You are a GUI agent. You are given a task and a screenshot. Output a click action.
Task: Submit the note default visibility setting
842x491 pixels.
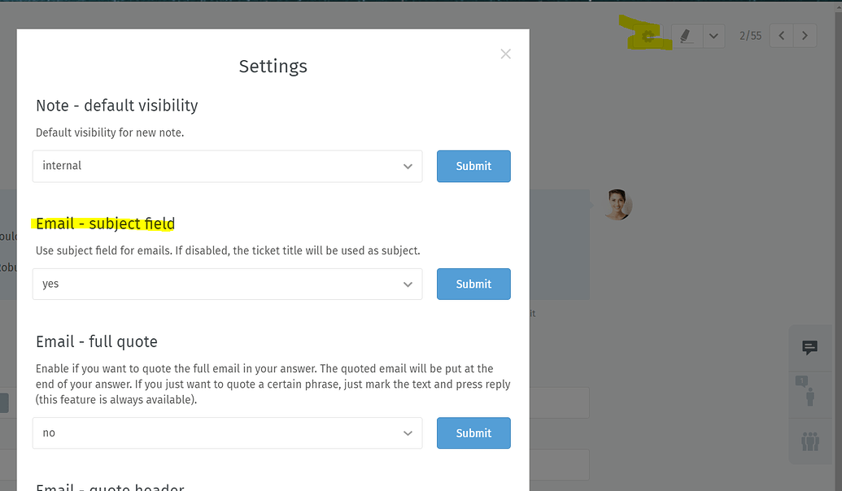[473, 166]
